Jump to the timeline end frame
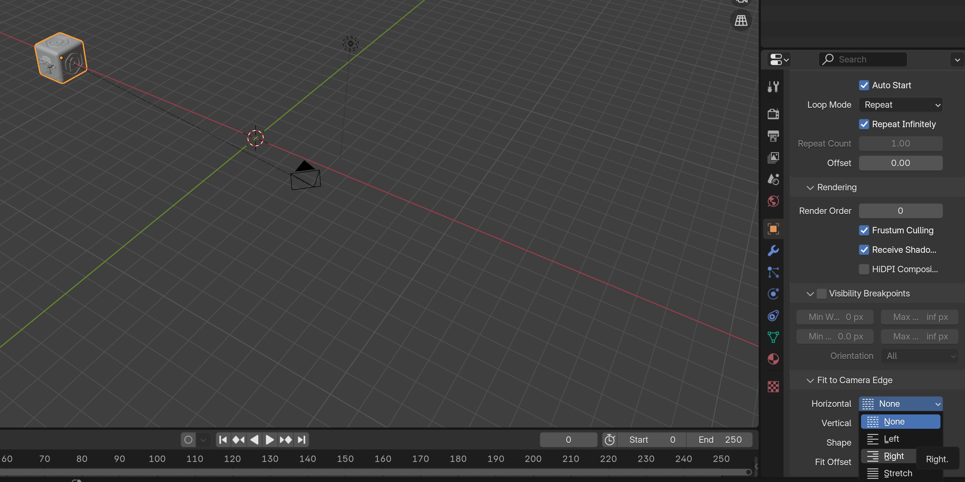The height and width of the screenshot is (482, 965). [x=302, y=440]
